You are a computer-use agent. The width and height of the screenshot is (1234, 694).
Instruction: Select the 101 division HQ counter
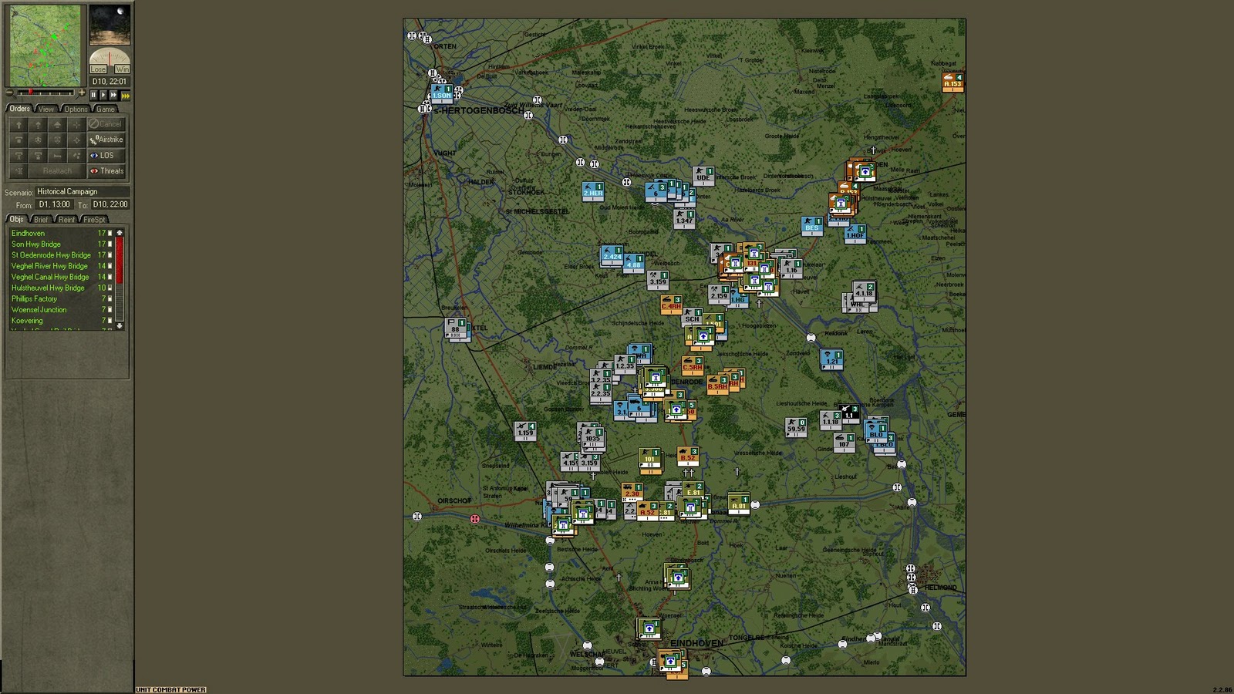coord(649,457)
